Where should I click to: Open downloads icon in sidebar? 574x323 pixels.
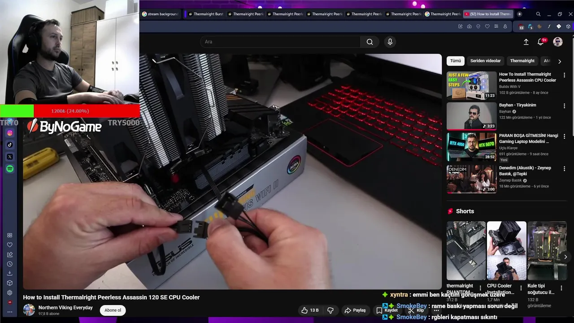pyautogui.click(x=10, y=274)
